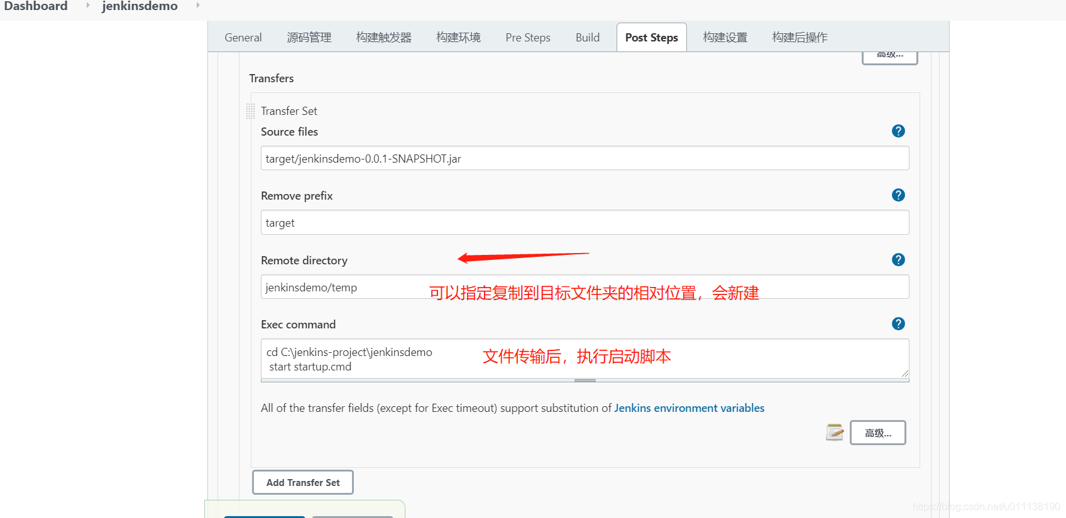Switch to the 源码管理 tab
This screenshot has height=518, width=1066.
[309, 38]
